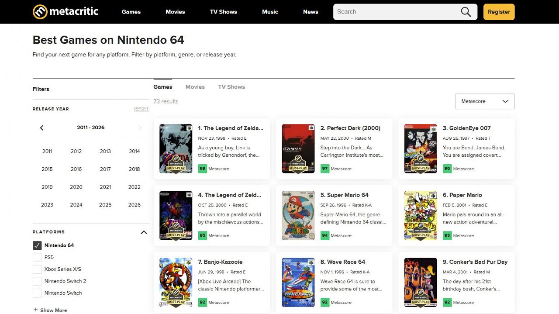Select the Games results tab

point(163,87)
